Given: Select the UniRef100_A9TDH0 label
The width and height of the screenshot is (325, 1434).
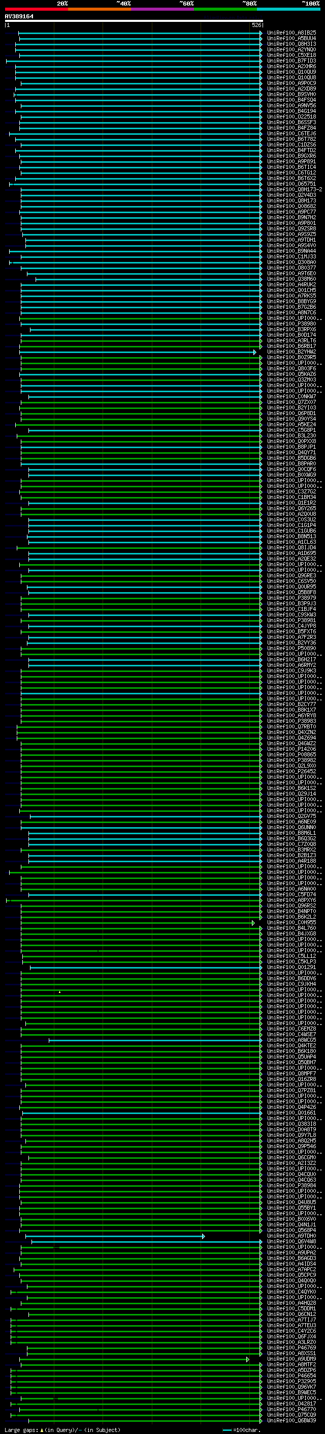Looking at the screenshot, I should 291,1237.
